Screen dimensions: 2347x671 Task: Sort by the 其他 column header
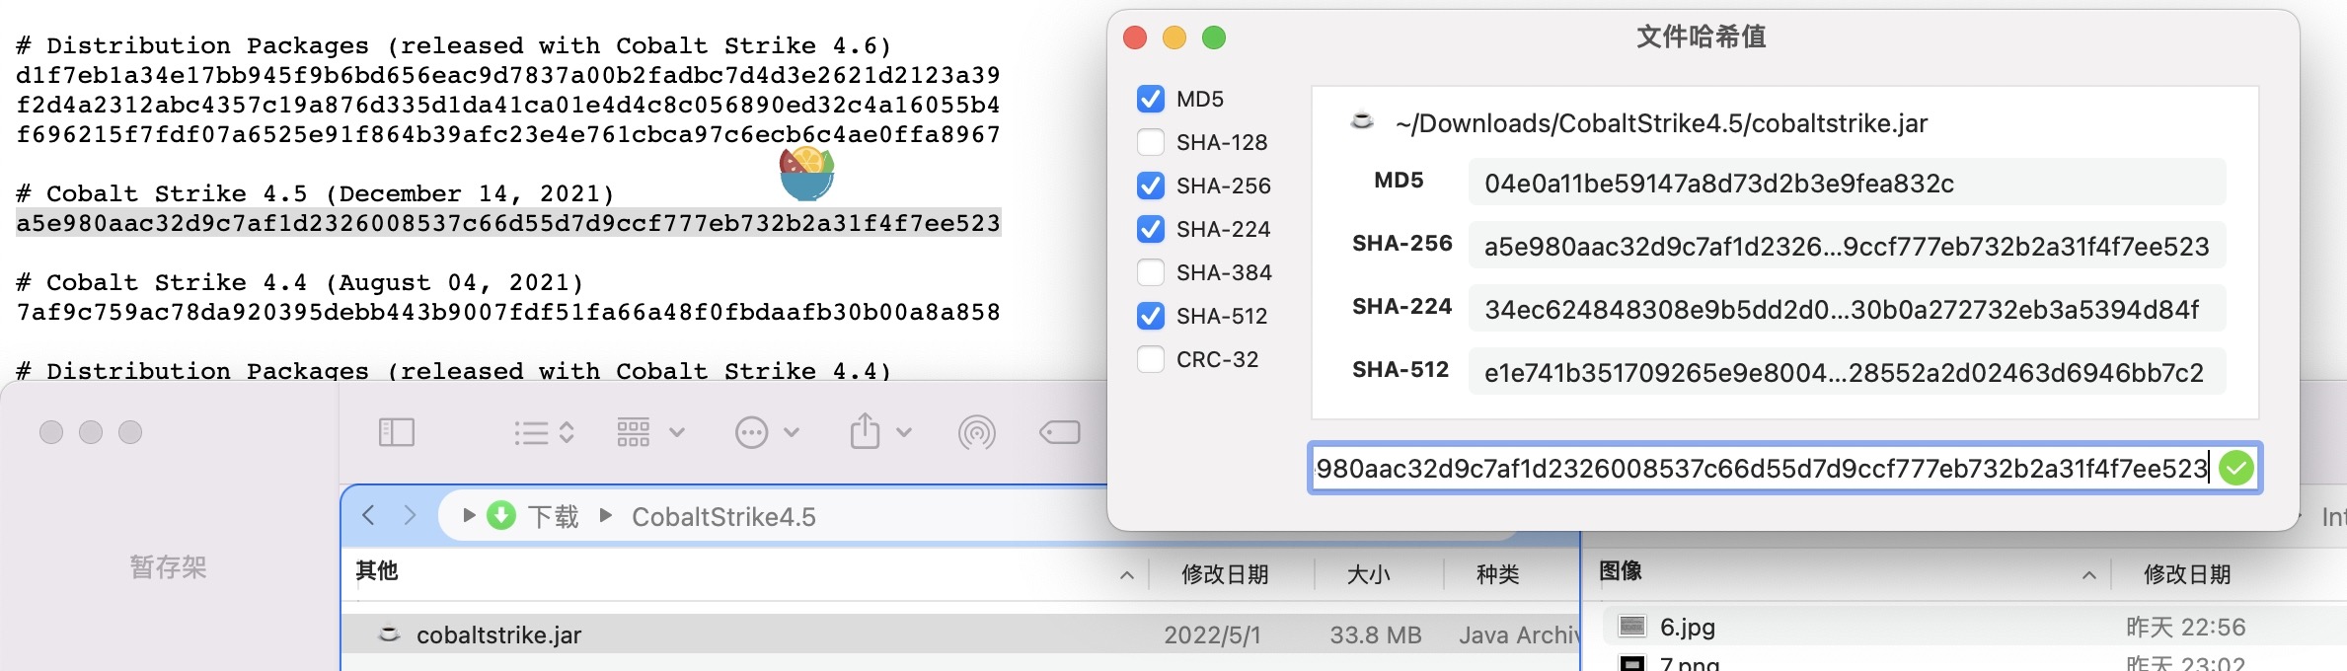[x=377, y=571]
